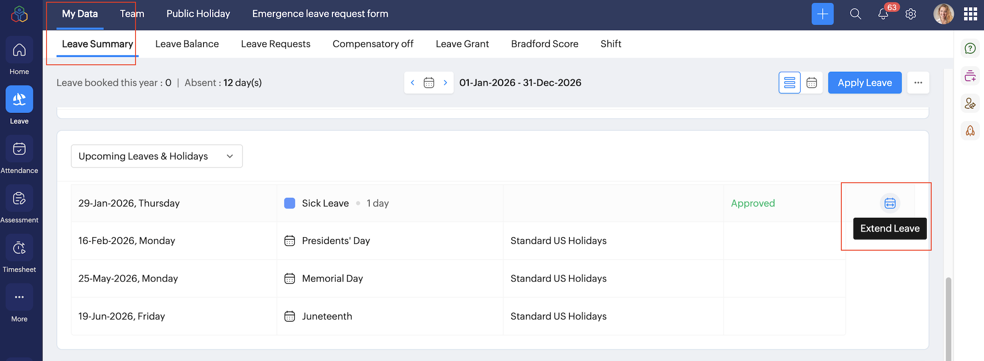Open the Assessment module icon
Image resolution: width=984 pixels, height=361 pixels.
click(19, 199)
